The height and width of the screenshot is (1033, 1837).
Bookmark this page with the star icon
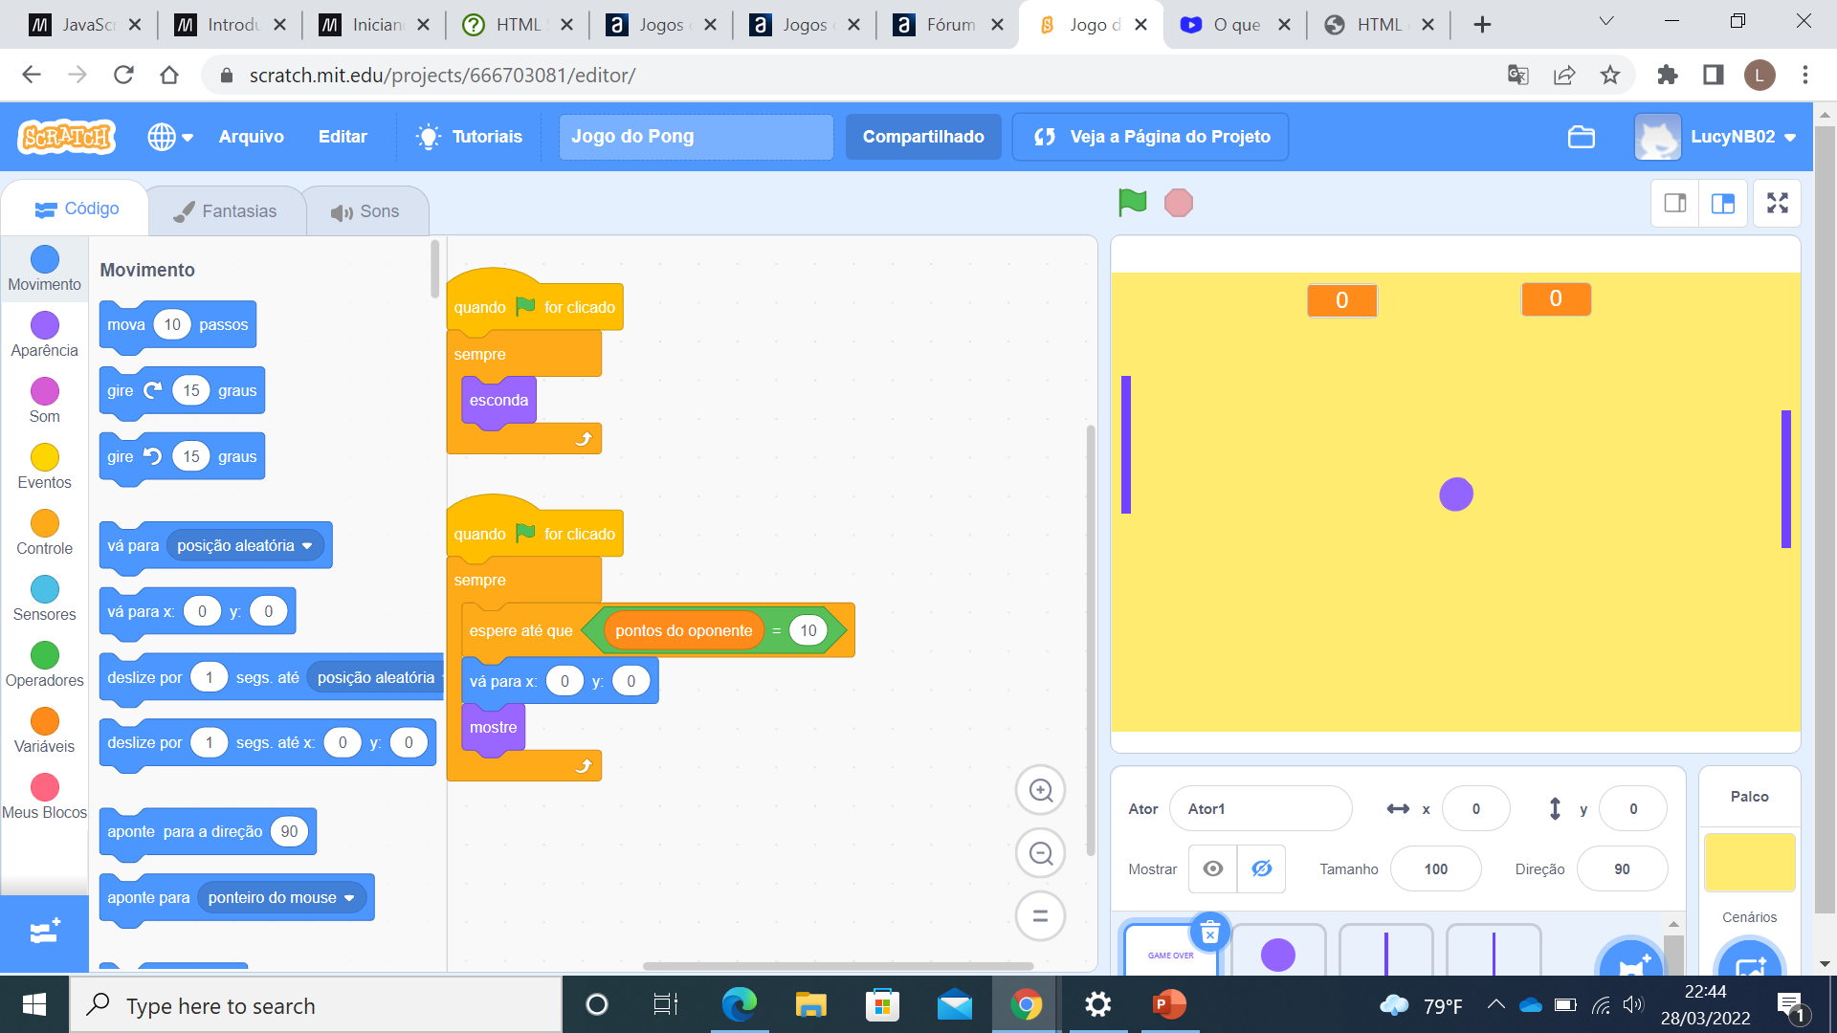[1610, 75]
